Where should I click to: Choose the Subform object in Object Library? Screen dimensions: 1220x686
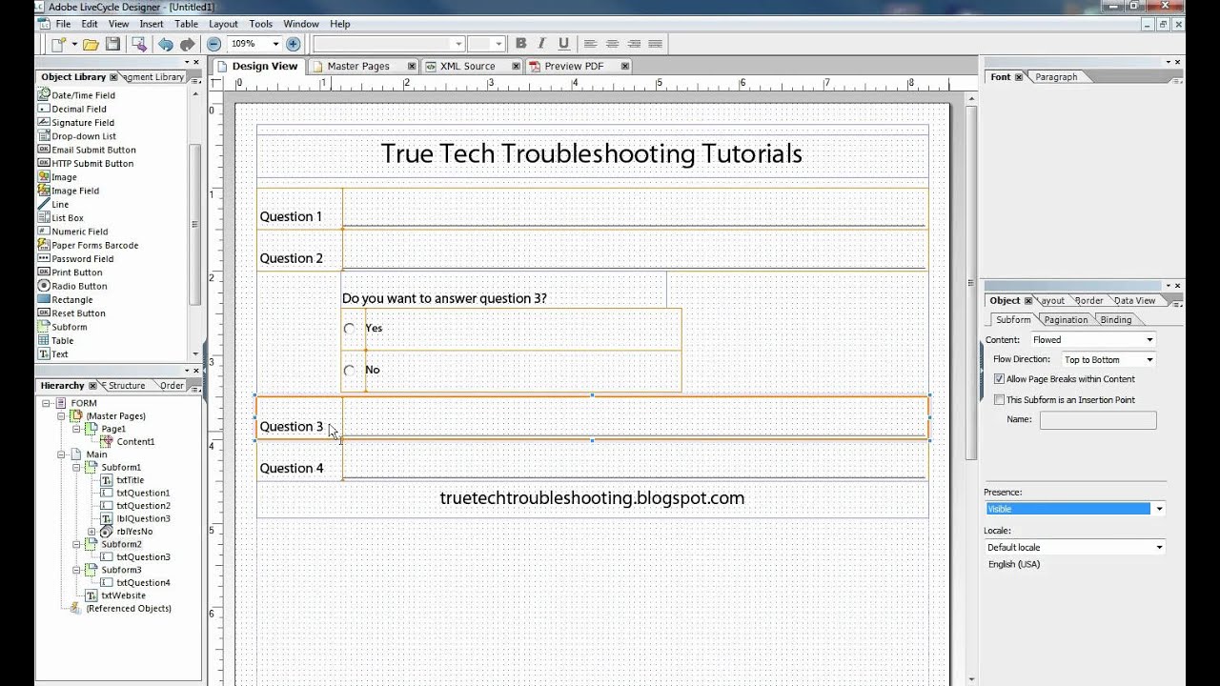point(63,327)
